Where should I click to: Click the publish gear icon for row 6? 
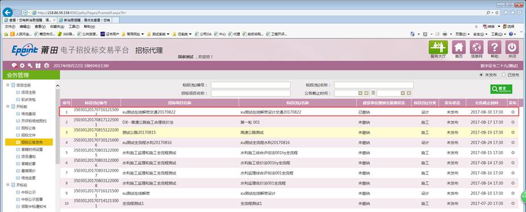coord(512,163)
